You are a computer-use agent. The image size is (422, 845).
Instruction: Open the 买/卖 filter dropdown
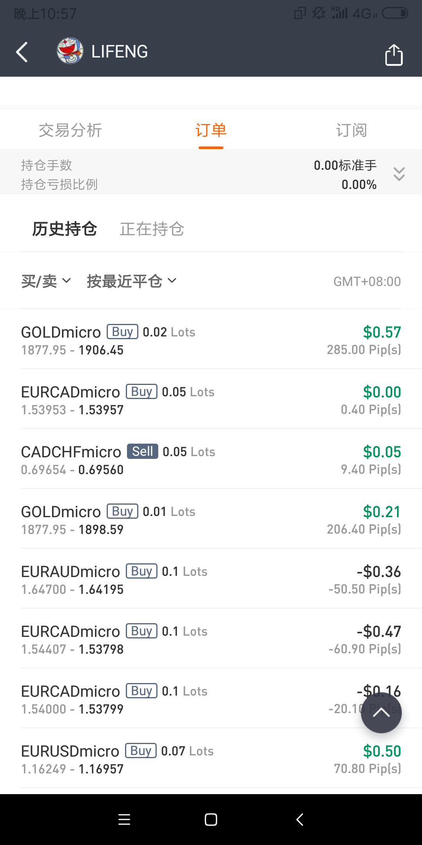[46, 281]
